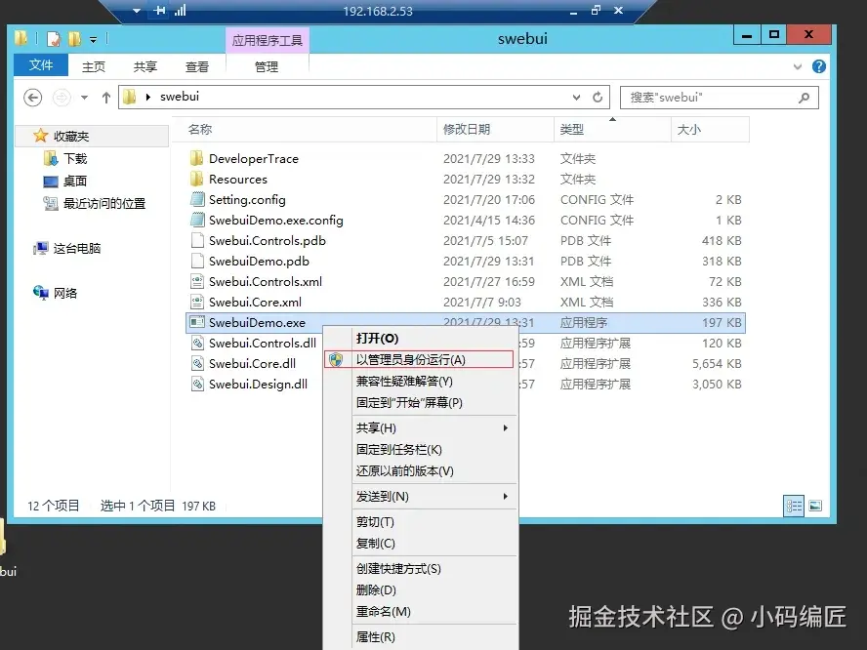Click the Back navigation arrow
Image resolution: width=867 pixels, height=650 pixels.
point(32,97)
